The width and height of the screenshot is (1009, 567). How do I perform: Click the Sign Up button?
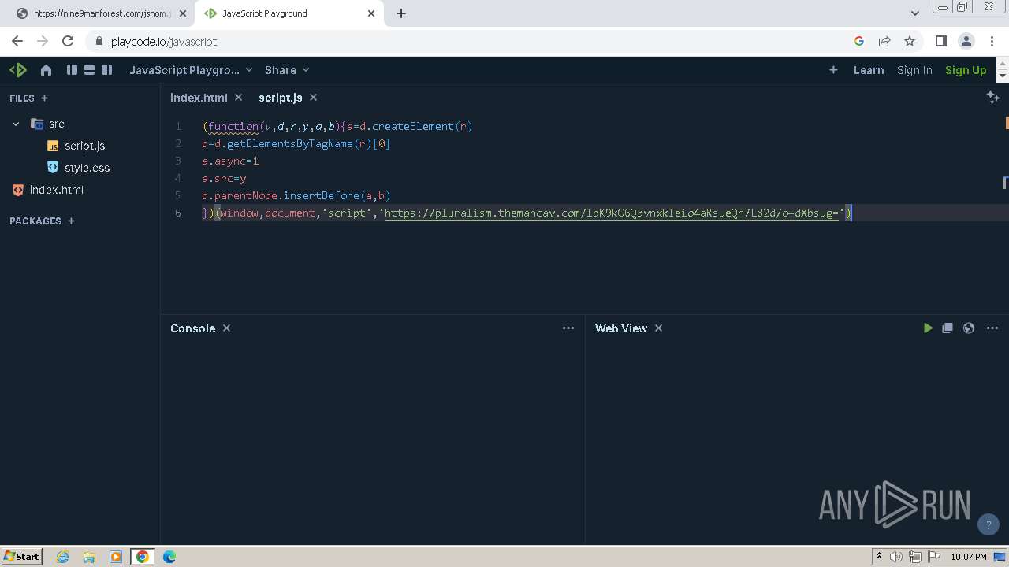pos(966,70)
